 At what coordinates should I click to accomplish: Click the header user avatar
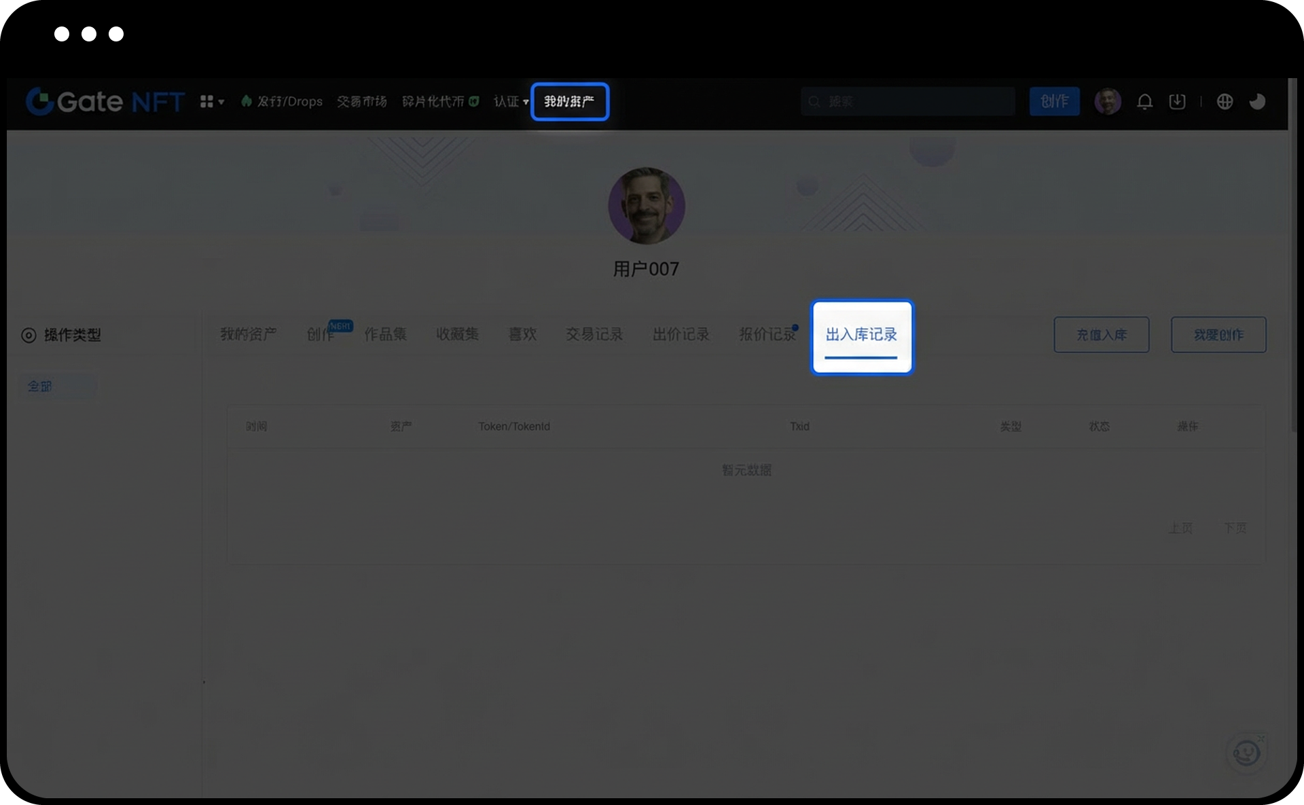tap(1108, 102)
